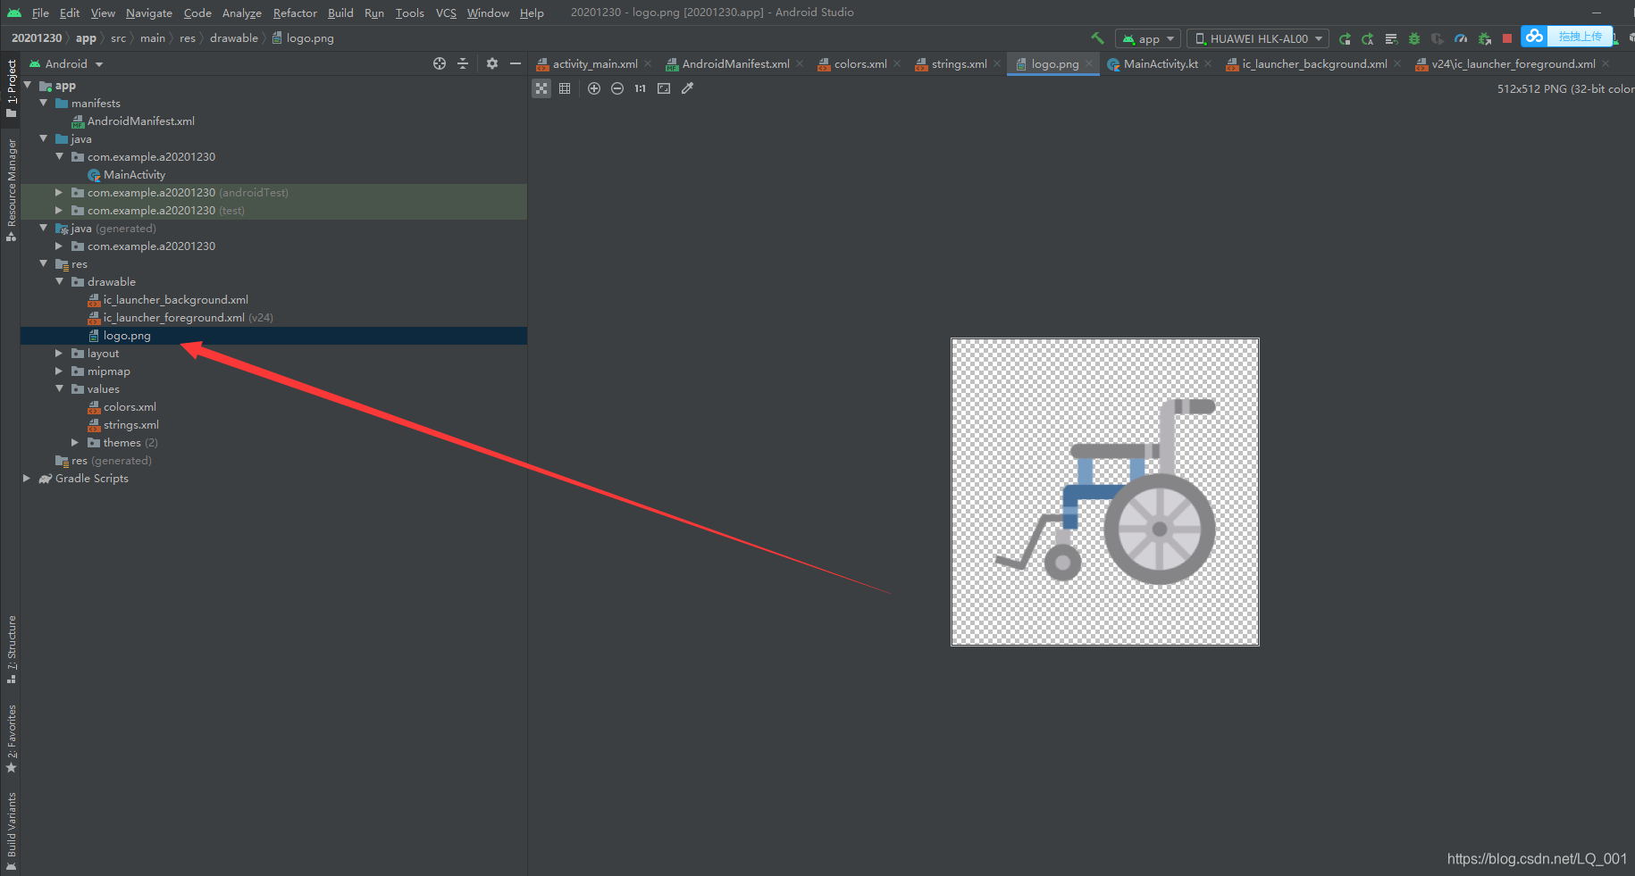The image size is (1635, 876).
Task: Expand the layout folder
Action: click(60, 353)
